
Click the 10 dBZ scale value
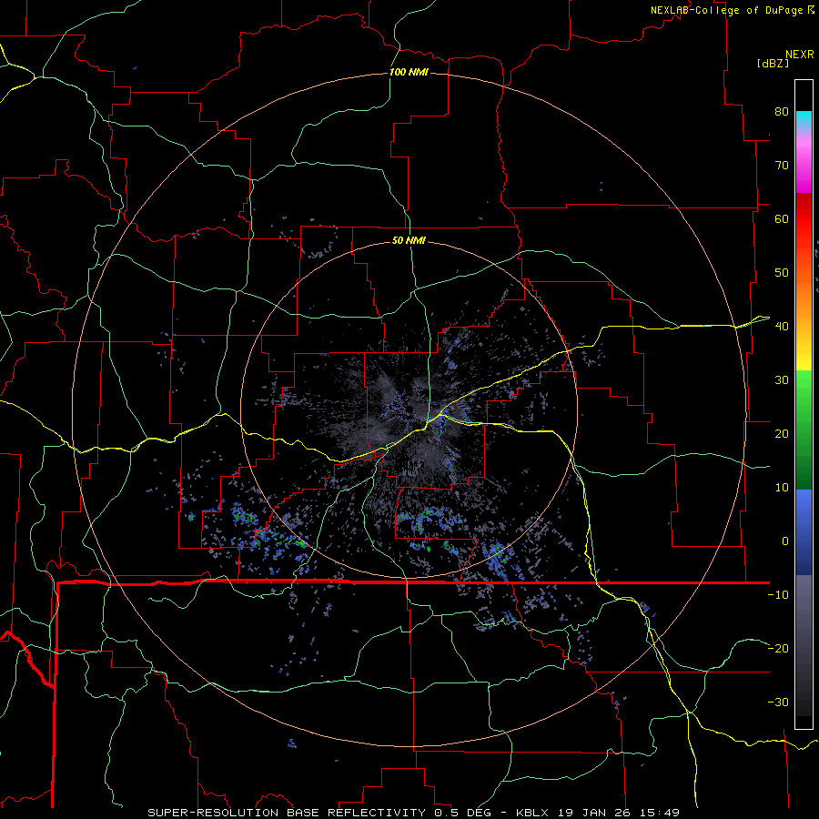782,488
